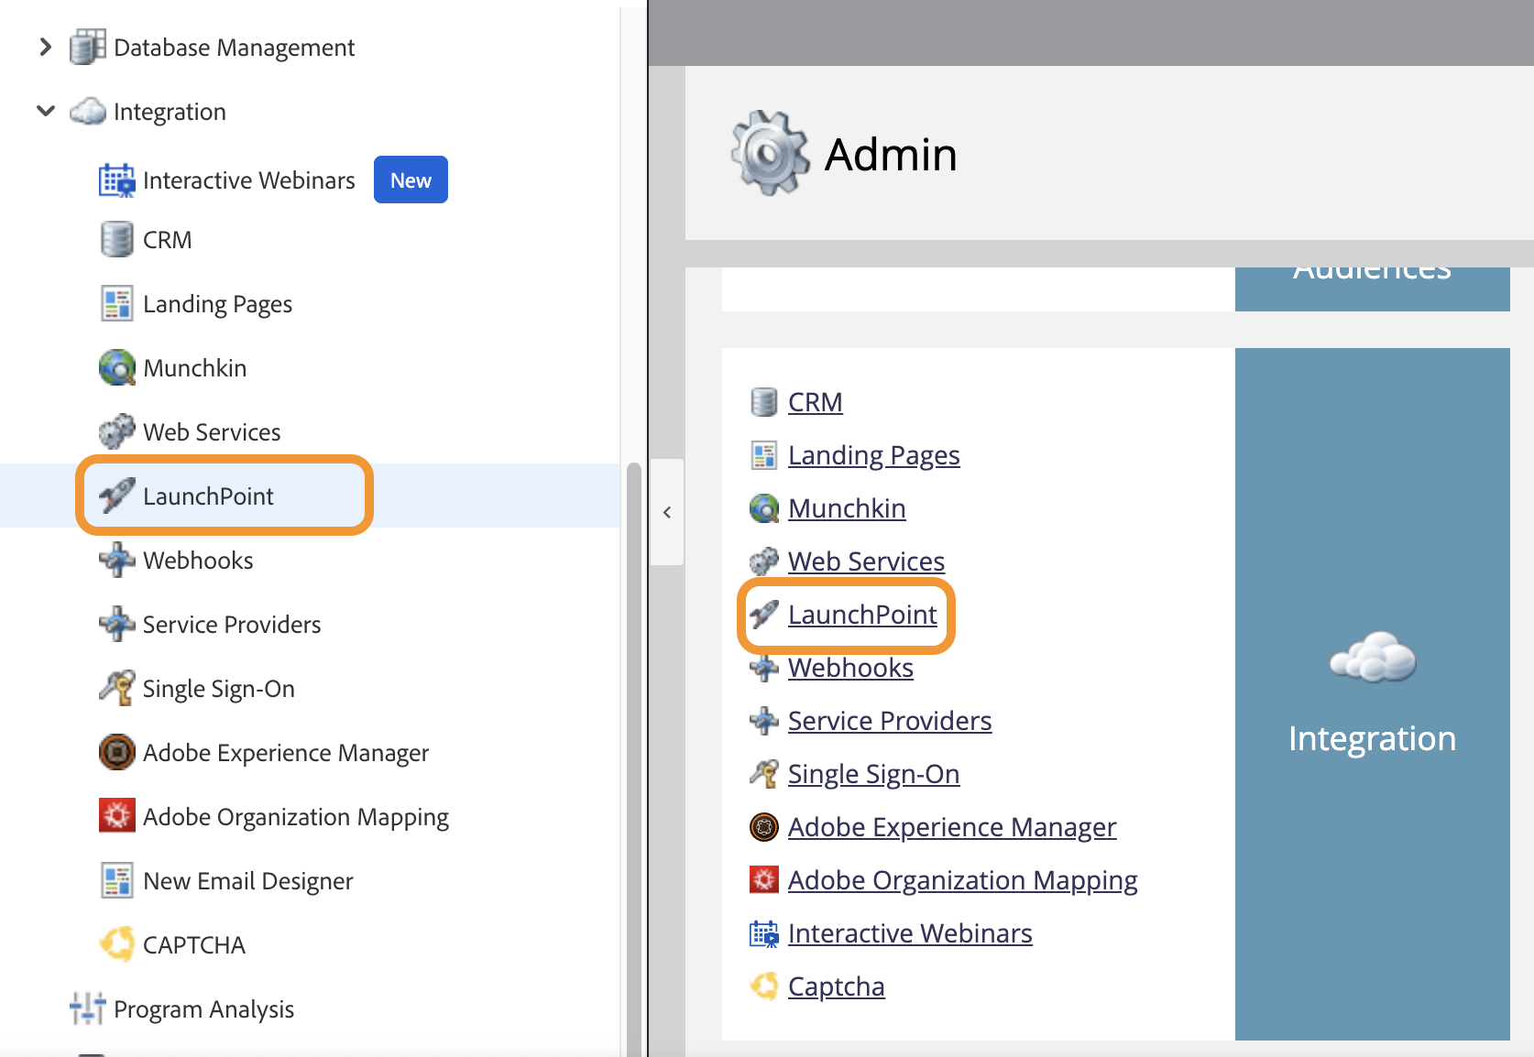Collapse the left navigation tree panel

(667, 512)
